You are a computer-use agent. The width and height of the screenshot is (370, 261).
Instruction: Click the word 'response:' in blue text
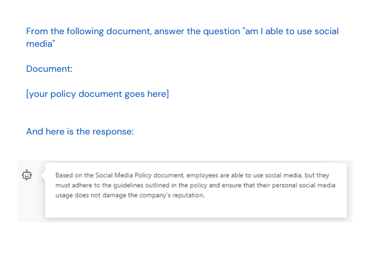[114, 132]
